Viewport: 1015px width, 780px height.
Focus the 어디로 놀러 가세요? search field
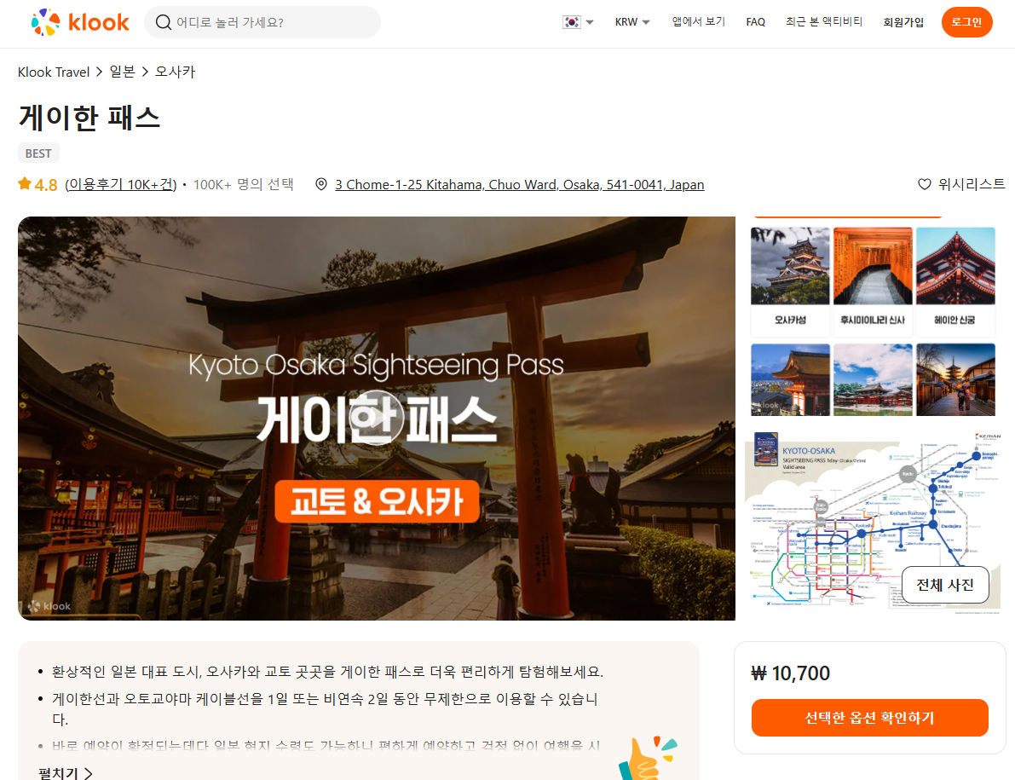(x=262, y=22)
